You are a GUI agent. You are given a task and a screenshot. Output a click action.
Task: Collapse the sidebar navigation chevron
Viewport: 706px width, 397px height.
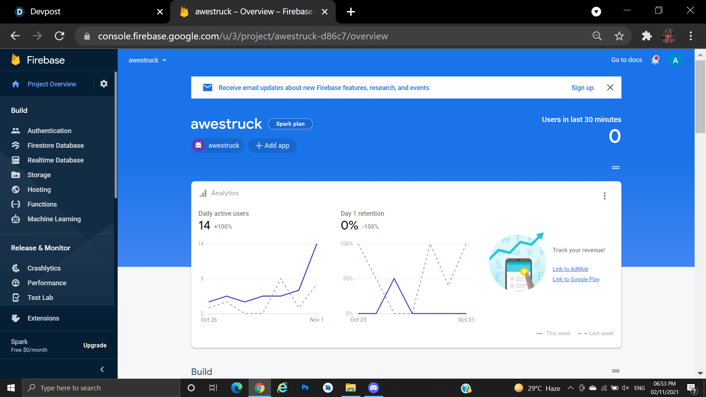point(102,369)
